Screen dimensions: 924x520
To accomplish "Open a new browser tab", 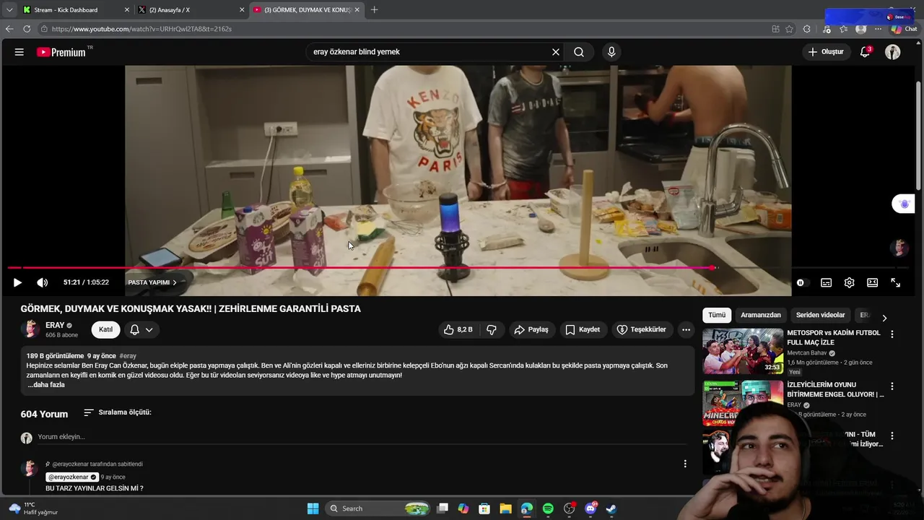I will [374, 10].
